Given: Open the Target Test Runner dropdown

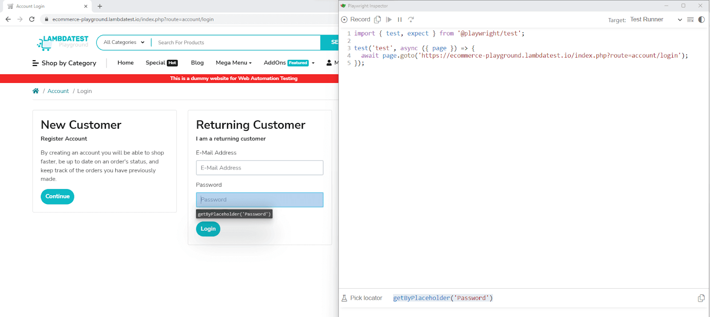Looking at the screenshot, I should (655, 19).
